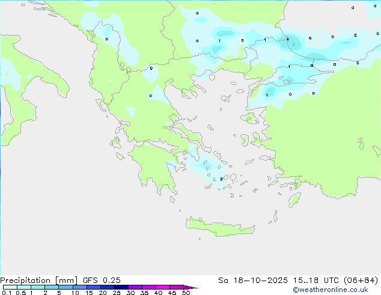Select the 'GFS 0.25' model label

102,281
